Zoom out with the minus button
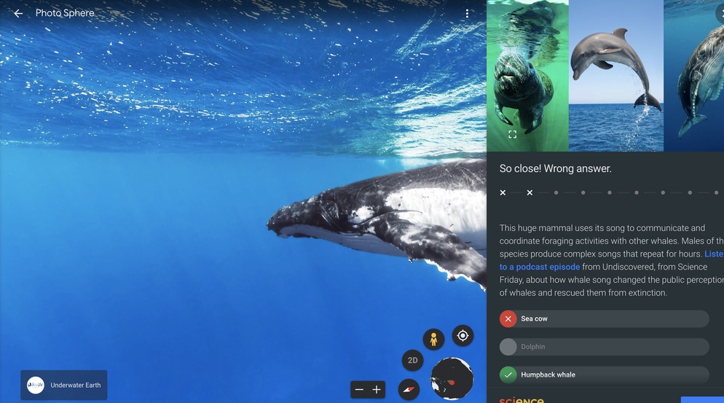The height and width of the screenshot is (403, 724). [359, 390]
